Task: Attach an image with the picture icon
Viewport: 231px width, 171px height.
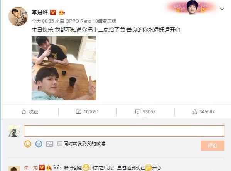Action: point(50,144)
